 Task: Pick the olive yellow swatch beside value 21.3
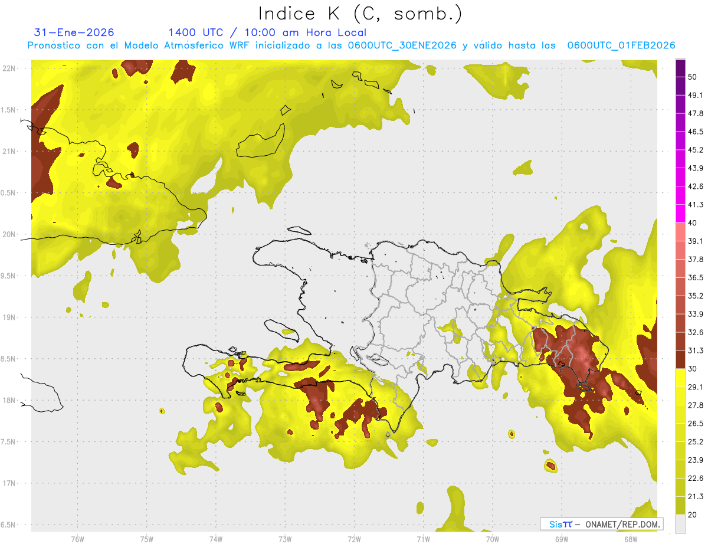681,505
